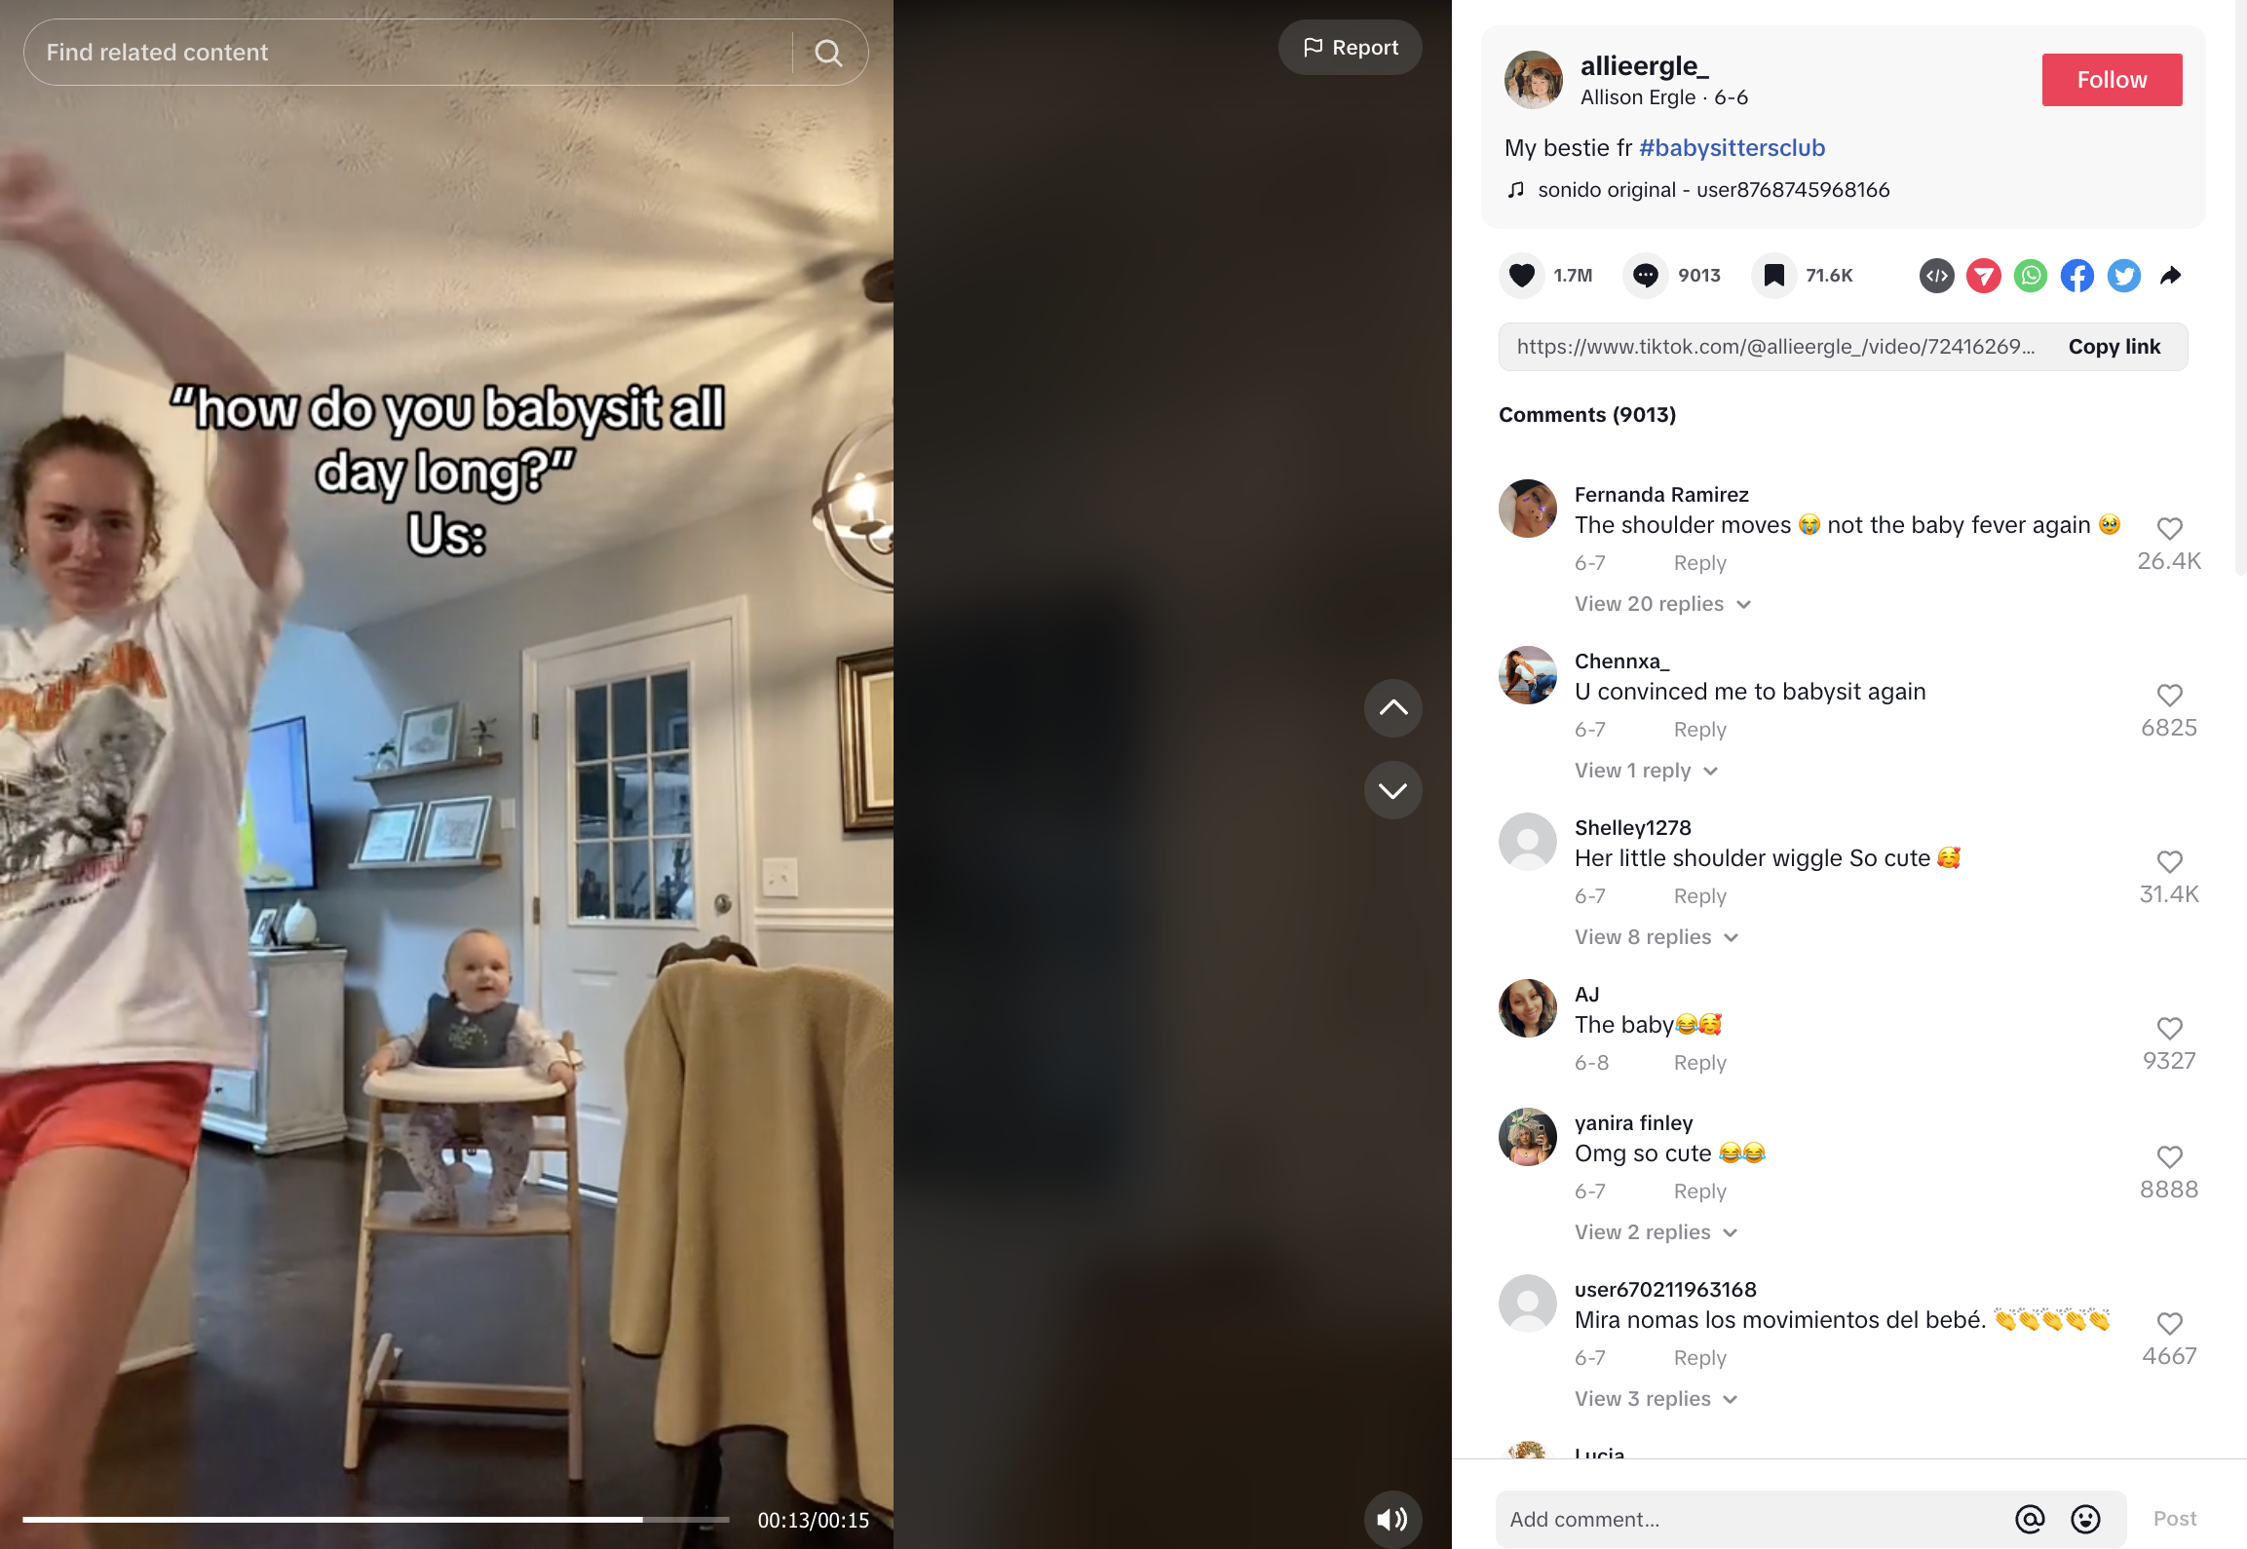
Task: Click Follow button for allieergle_
Action: (x=2113, y=77)
